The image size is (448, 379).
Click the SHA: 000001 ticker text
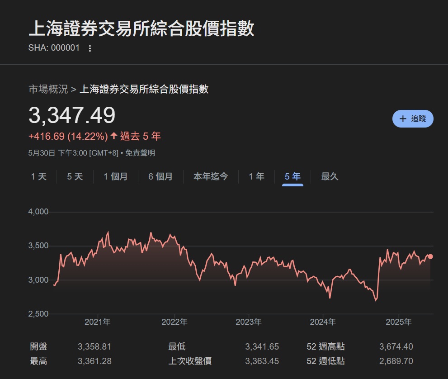(x=54, y=48)
